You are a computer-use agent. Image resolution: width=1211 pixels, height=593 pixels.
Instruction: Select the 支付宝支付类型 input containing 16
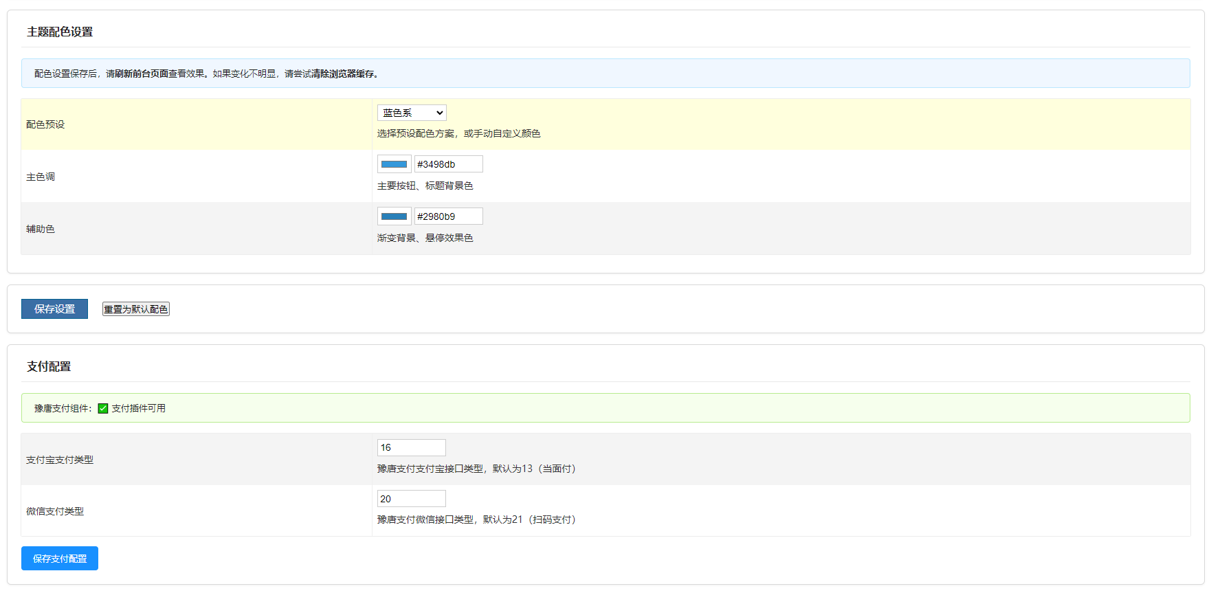(x=411, y=447)
